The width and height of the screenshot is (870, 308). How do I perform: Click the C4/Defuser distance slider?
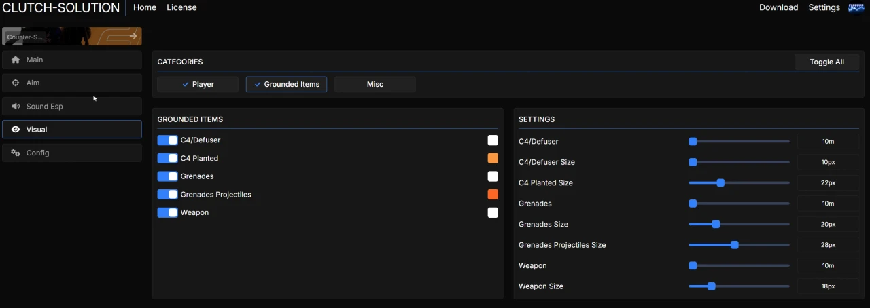tap(739, 142)
